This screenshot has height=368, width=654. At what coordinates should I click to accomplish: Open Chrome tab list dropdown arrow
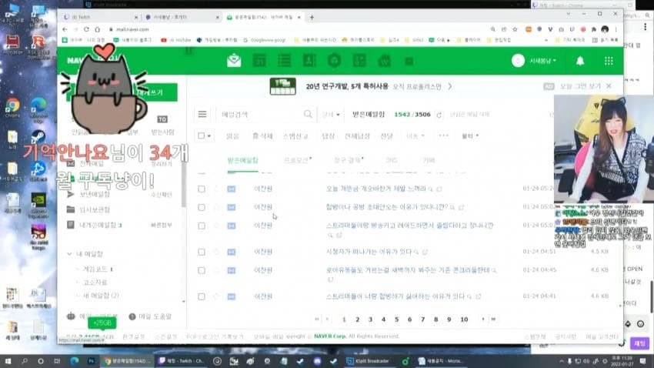(568, 14)
